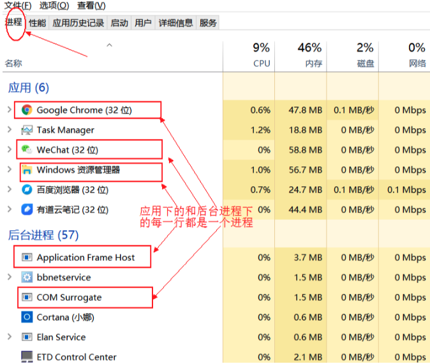Click ETD Control Center's 2.1 MB value
This screenshot has width=430, height=364.
pyautogui.click(x=308, y=357)
